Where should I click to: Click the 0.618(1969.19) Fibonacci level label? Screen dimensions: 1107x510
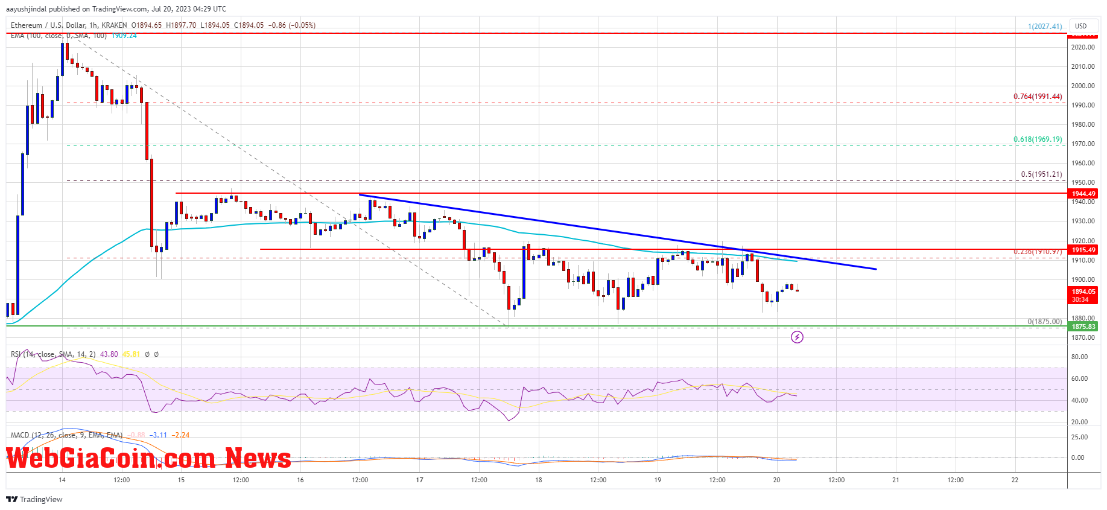1038,139
